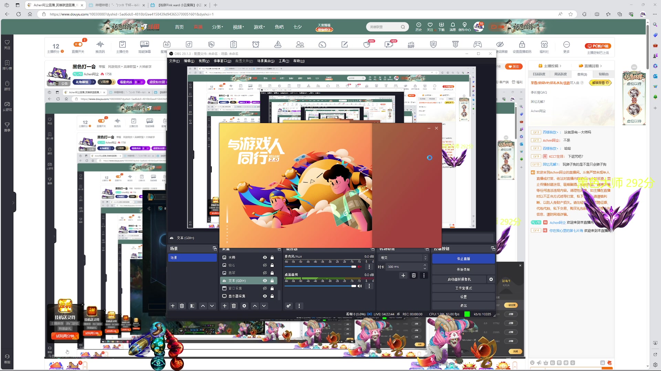Open 麦克风/Aux three-dot options menu
The width and height of the screenshot is (661, 371).
(369, 267)
